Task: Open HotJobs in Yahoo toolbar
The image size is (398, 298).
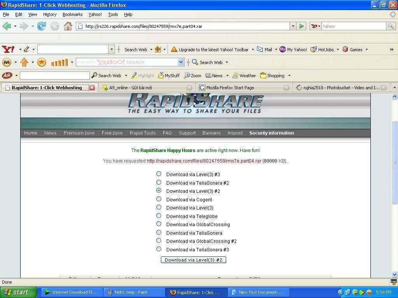Action: [x=322, y=49]
